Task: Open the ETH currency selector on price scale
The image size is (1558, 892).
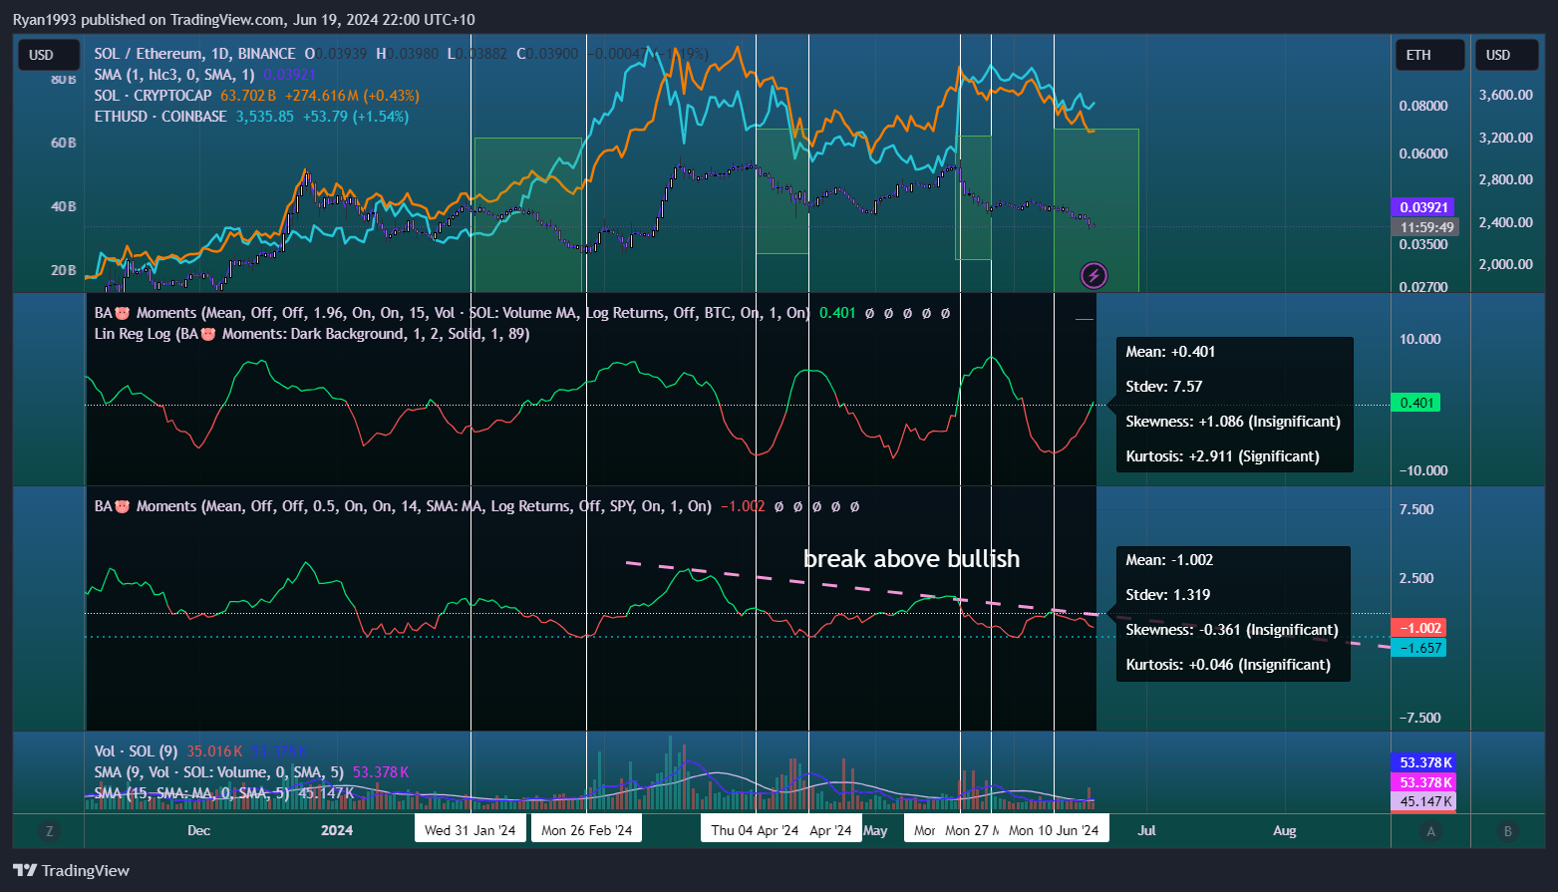Action: tap(1430, 55)
